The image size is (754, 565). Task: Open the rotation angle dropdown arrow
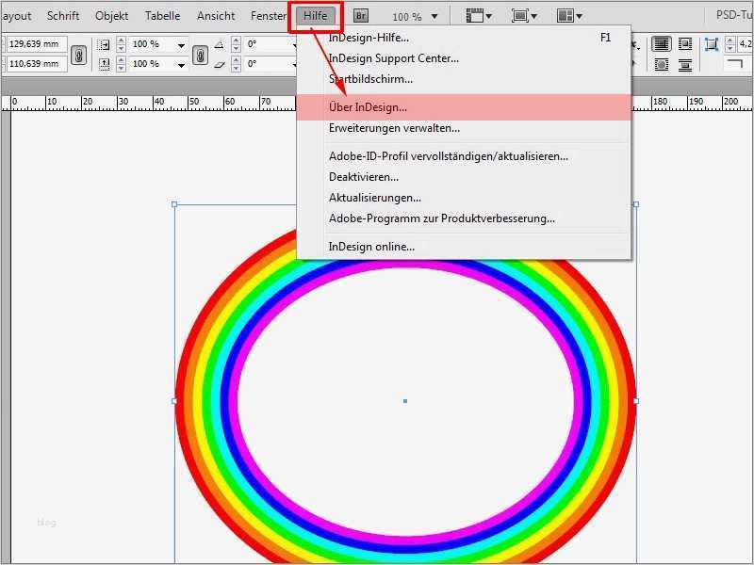(x=296, y=43)
